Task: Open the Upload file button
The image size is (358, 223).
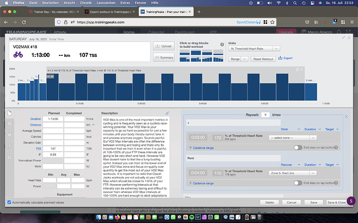Action: pyautogui.click(x=164, y=46)
